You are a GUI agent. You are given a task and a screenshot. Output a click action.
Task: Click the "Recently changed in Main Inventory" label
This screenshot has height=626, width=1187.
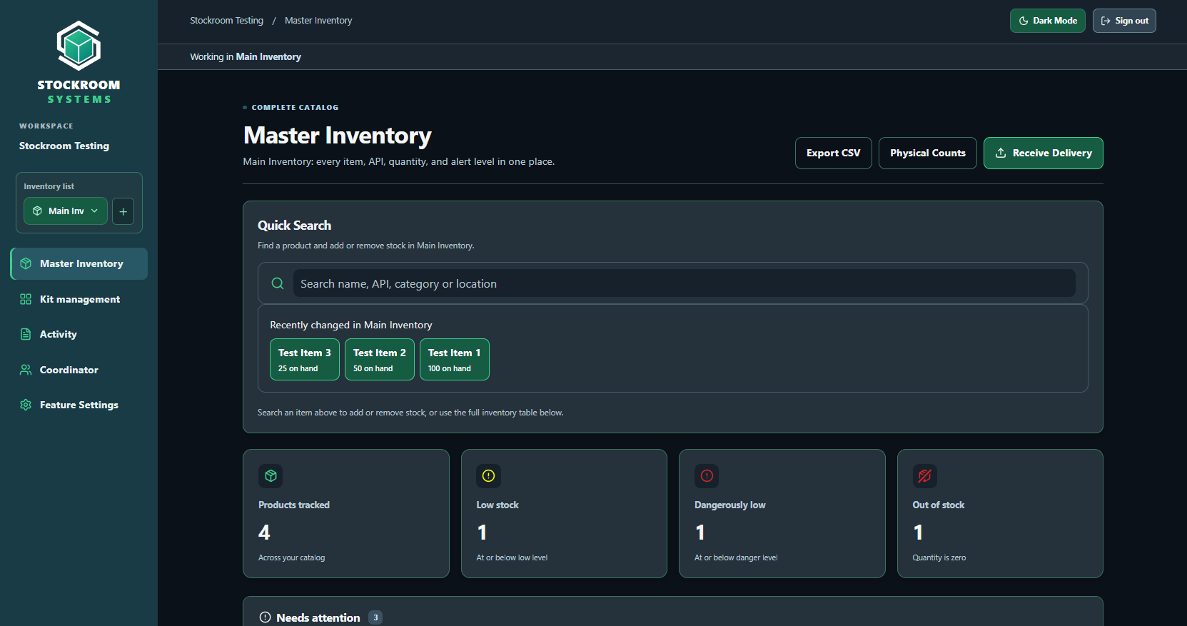pyautogui.click(x=351, y=325)
